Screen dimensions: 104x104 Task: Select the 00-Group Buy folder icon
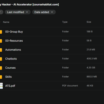point(1,32)
